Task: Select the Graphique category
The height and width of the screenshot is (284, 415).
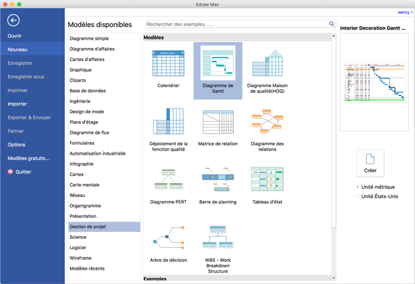Action: [104, 70]
